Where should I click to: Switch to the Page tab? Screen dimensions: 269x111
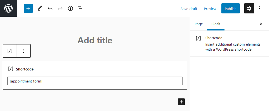199,24
